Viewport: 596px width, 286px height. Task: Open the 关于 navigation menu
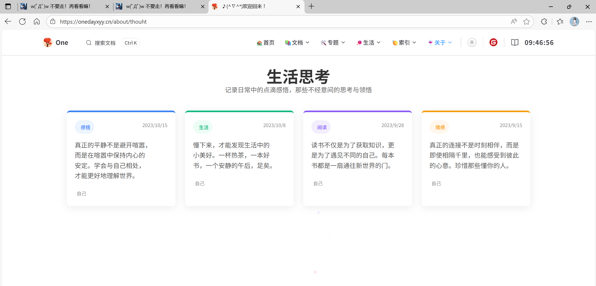440,43
